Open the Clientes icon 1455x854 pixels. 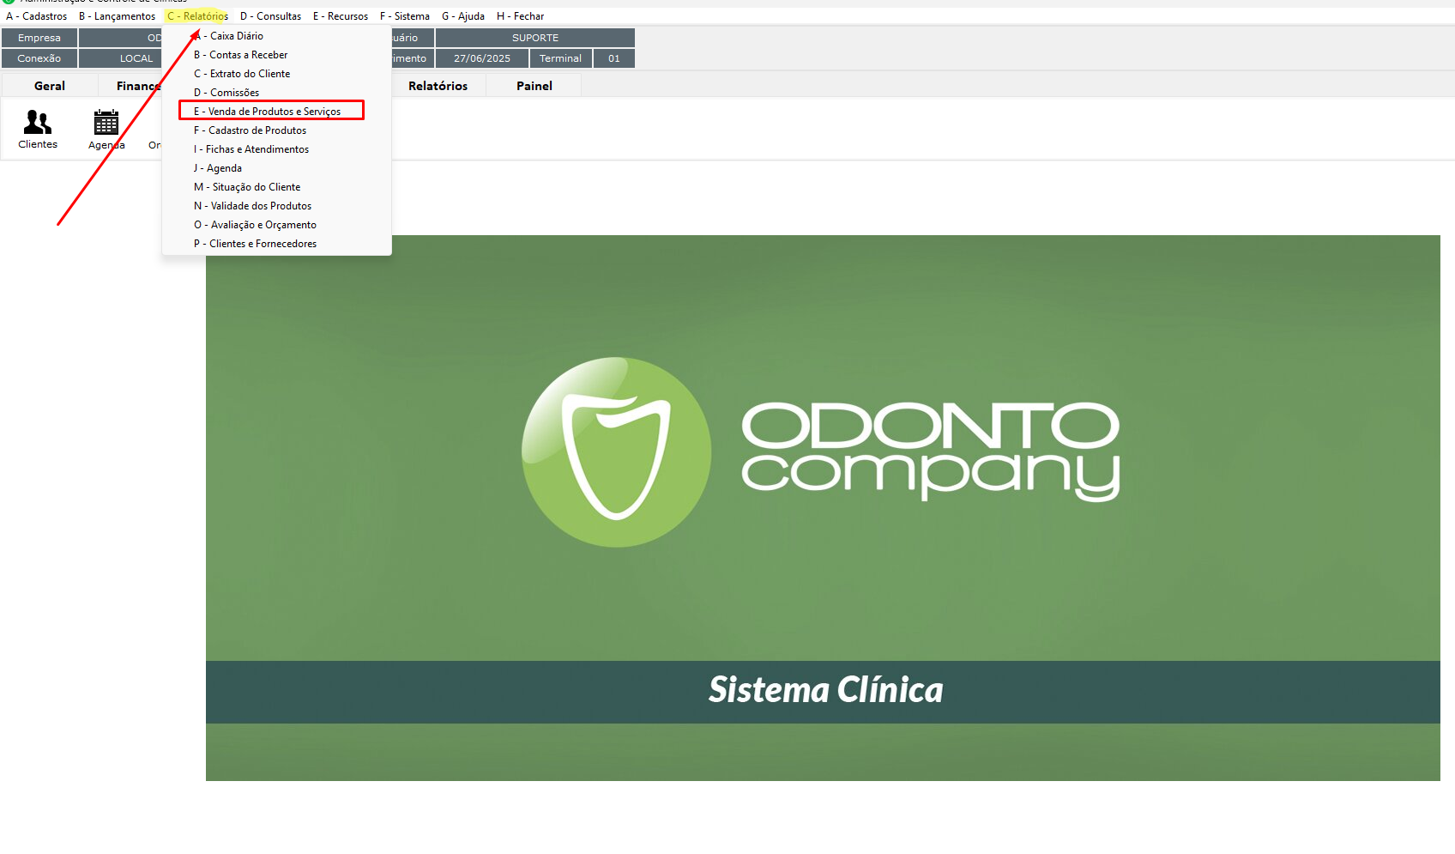click(38, 130)
